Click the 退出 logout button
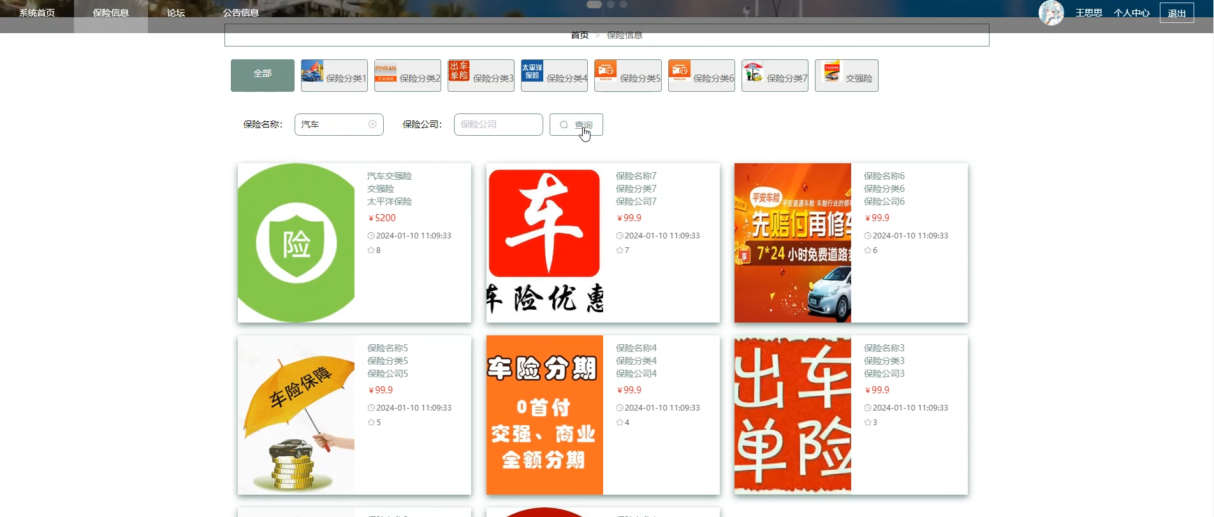This screenshot has width=1214, height=517. pyautogui.click(x=1177, y=13)
